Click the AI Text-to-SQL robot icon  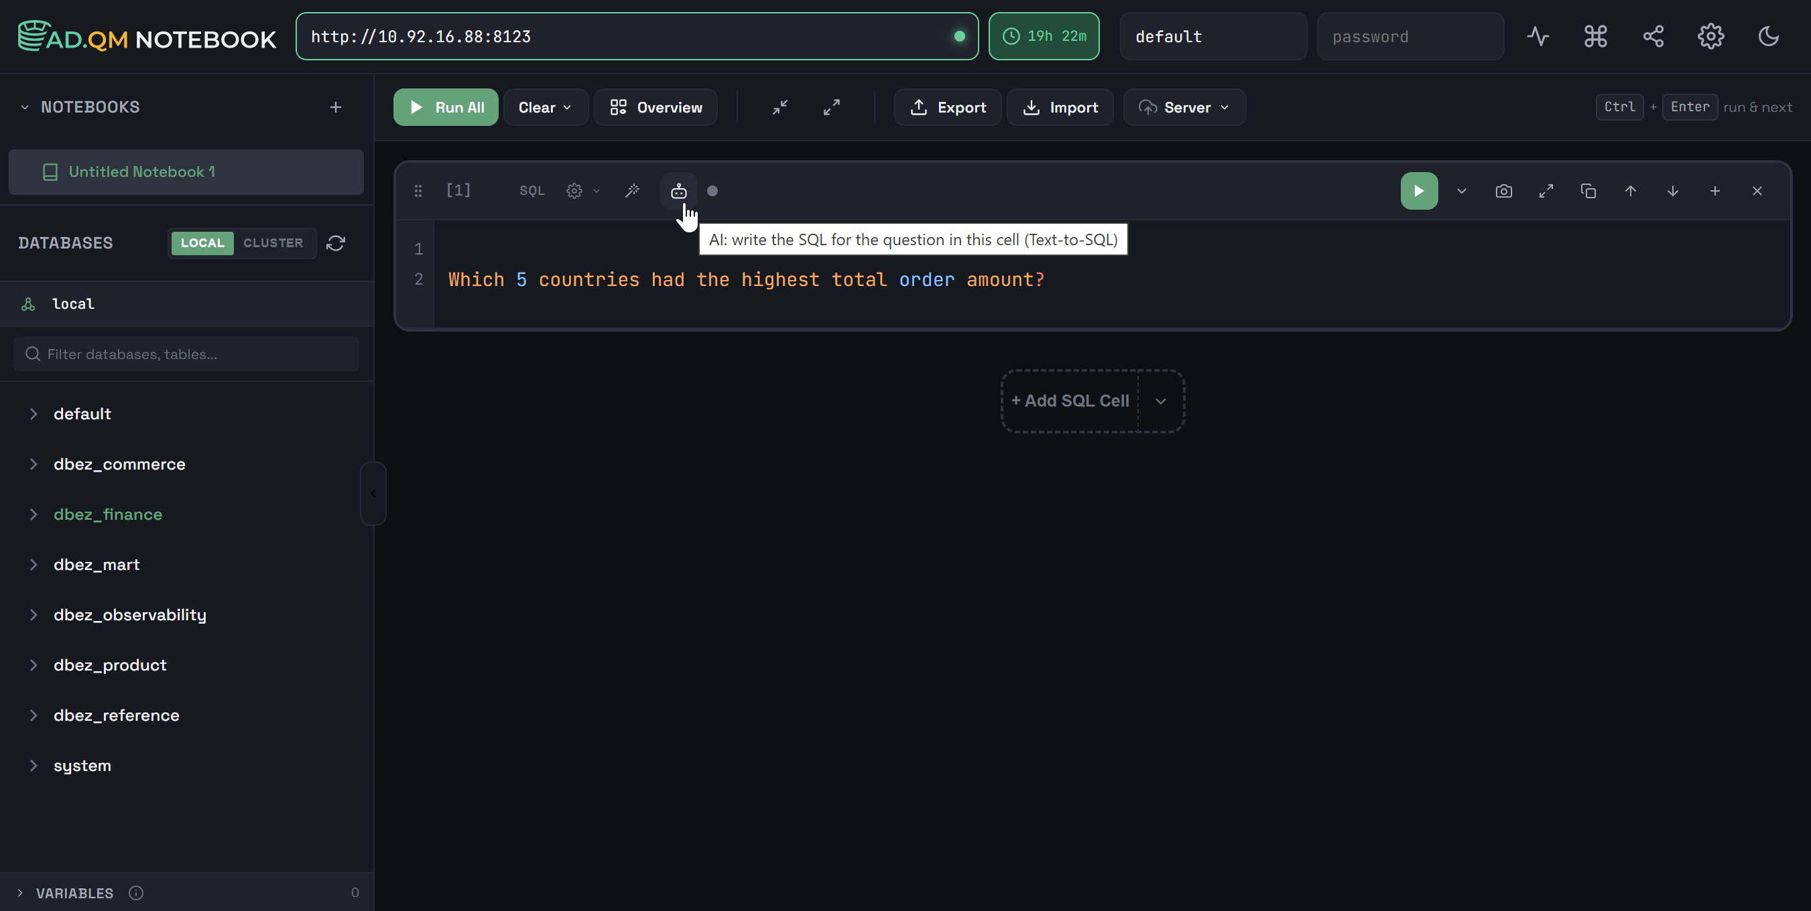point(678,191)
